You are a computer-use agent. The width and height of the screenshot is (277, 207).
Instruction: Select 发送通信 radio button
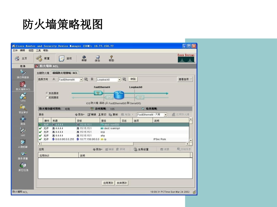click(x=47, y=93)
